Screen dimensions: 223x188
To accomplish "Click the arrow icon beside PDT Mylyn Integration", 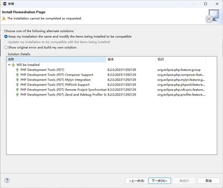I will coord(17,80).
